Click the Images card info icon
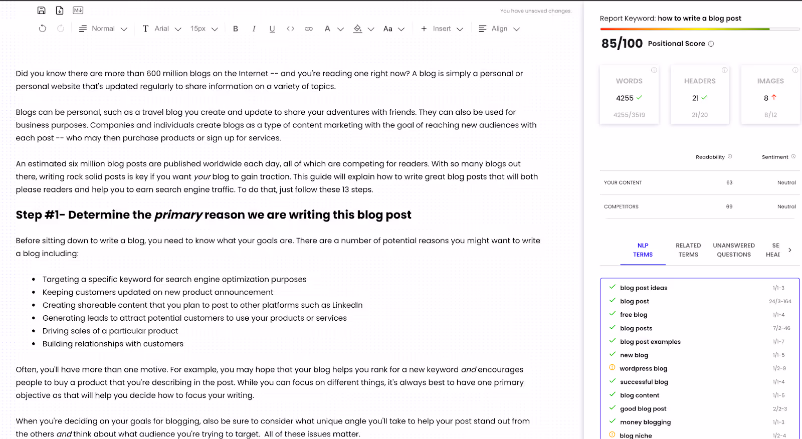The height and width of the screenshot is (439, 802). click(795, 70)
